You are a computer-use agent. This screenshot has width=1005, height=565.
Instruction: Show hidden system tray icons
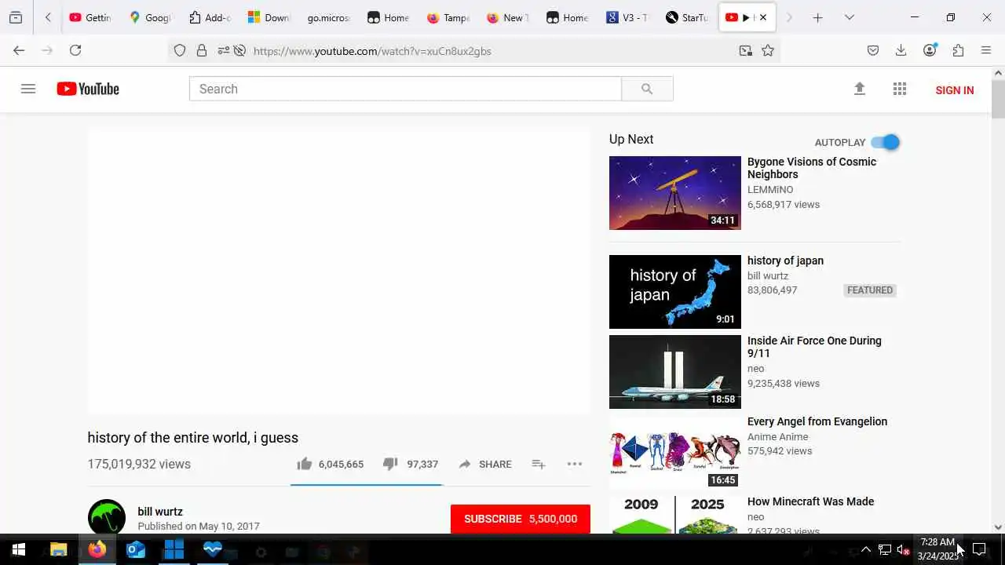pyautogui.click(x=866, y=550)
